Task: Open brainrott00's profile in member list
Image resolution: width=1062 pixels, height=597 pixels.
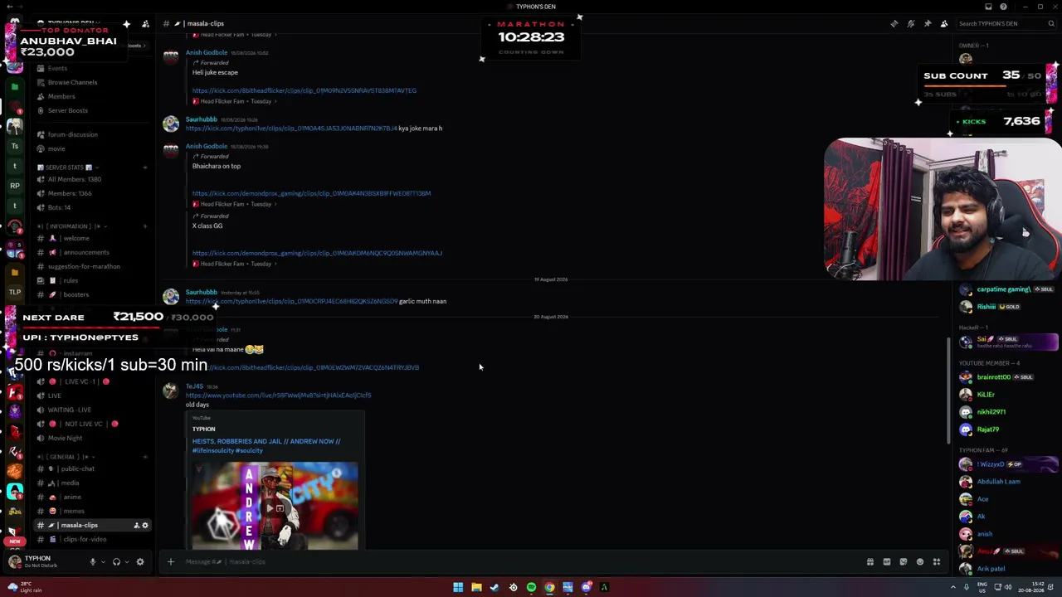Action: tap(993, 377)
